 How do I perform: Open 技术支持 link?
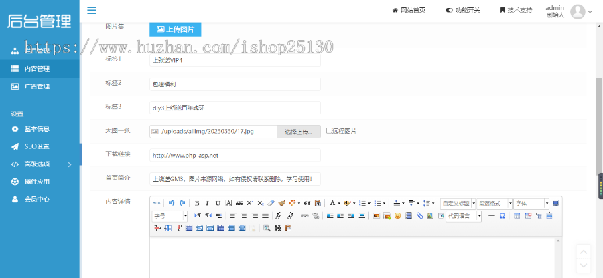click(x=516, y=10)
